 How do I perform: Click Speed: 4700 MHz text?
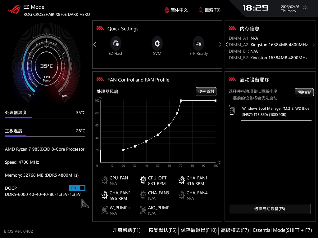coord(22,162)
